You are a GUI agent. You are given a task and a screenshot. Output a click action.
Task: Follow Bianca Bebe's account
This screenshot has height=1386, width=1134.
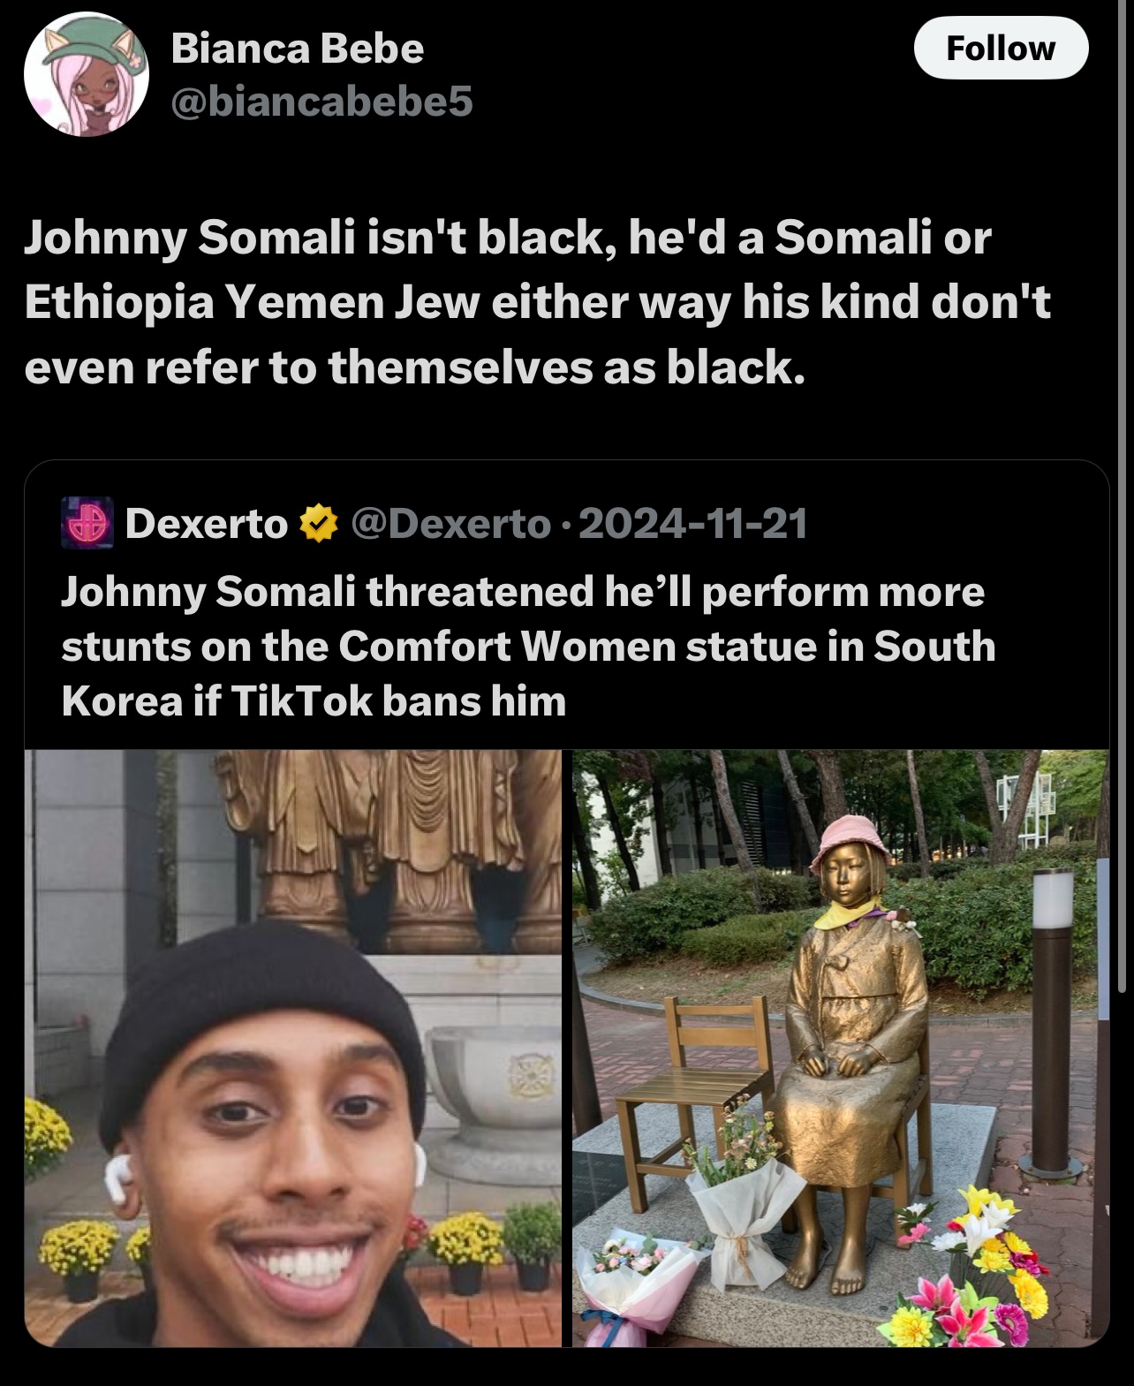[x=1000, y=48]
